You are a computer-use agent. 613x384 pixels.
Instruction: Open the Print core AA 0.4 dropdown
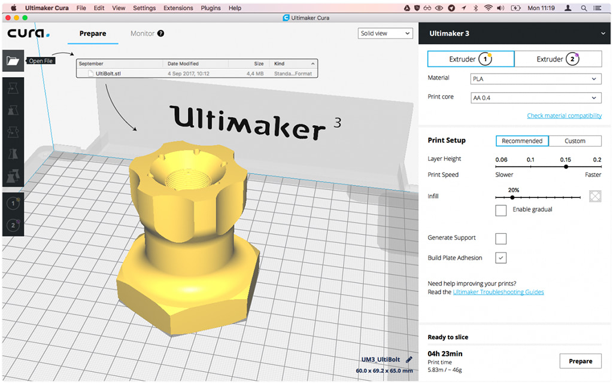[536, 97]
